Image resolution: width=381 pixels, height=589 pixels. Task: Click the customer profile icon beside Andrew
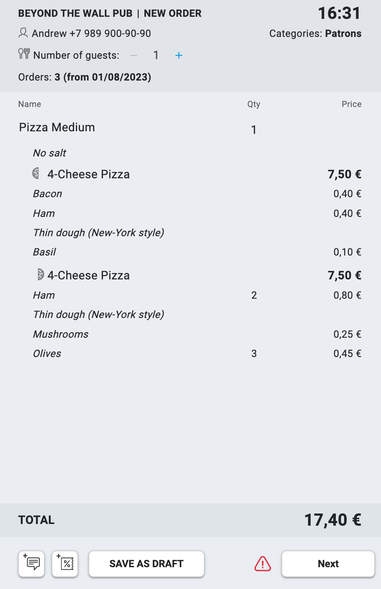point(23,33)
